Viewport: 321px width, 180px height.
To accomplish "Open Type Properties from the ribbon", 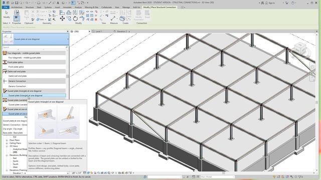I will pos(17,12).
